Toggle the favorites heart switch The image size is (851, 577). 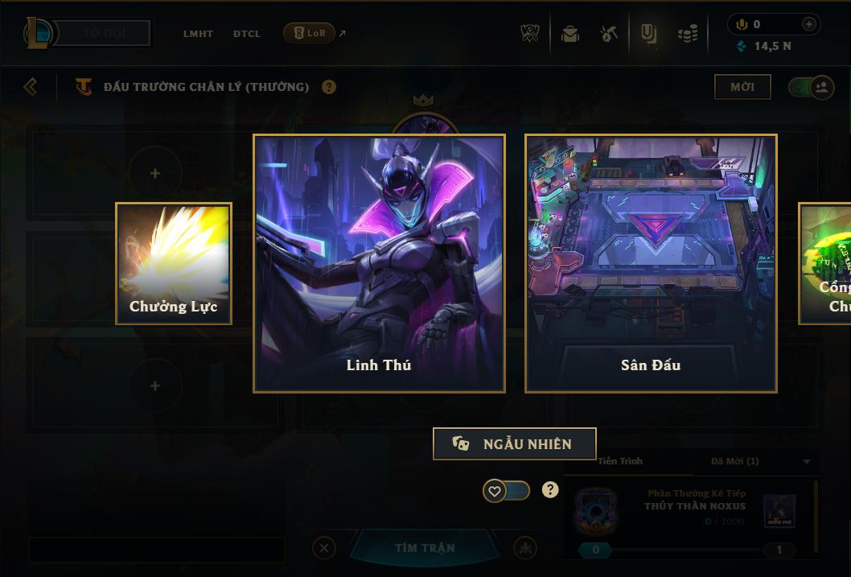506,491
